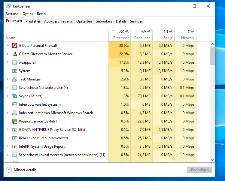The width and height of the screenshot is (225, 181).
Task: Switch to the App-geschiedenis tab
Action: click(58, 21)
